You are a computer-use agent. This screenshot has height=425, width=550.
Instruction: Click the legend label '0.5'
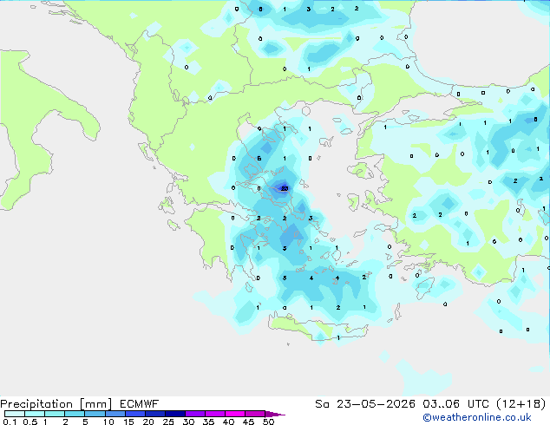tap(30, 422)
